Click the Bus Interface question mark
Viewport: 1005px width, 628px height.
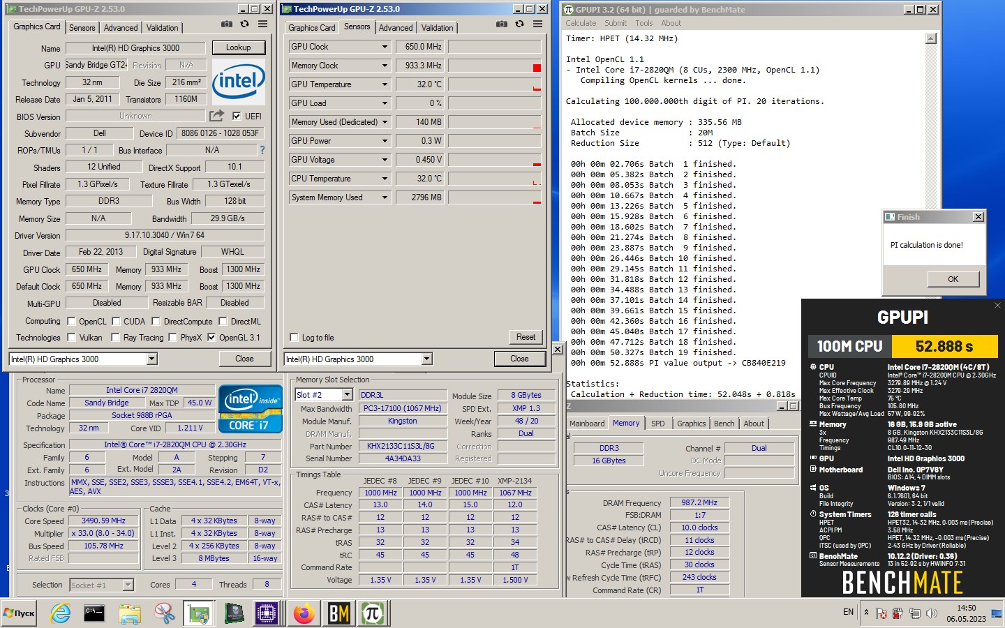(262, 149)
